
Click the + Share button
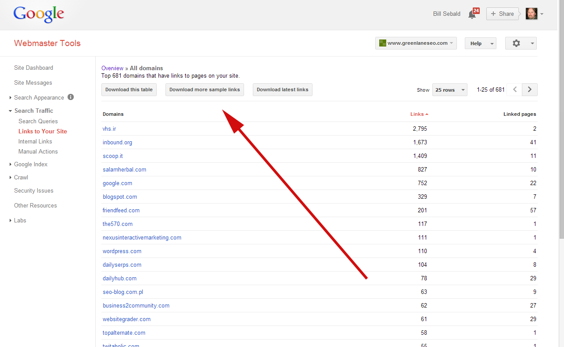click(x=502, y=14)
